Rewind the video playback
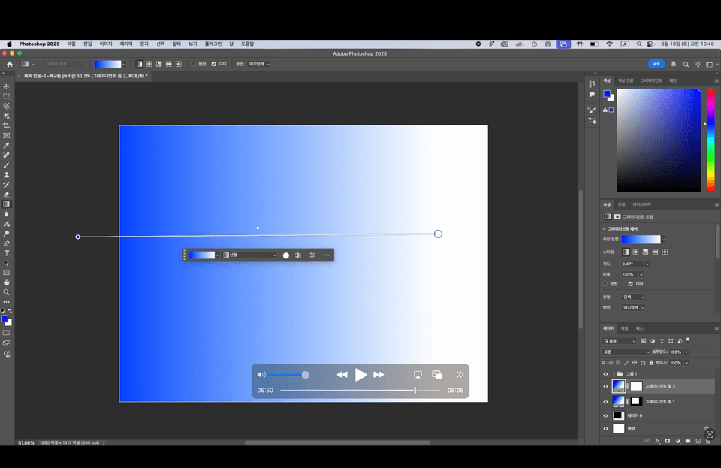Viewport: 721px width, 468px height. 342,375
